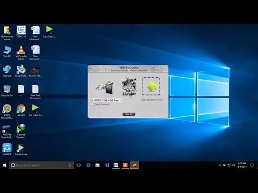The height and width of the screenshot is (193, 258).
Task: Select the VLC media player icon
Action: click(21, 53)
